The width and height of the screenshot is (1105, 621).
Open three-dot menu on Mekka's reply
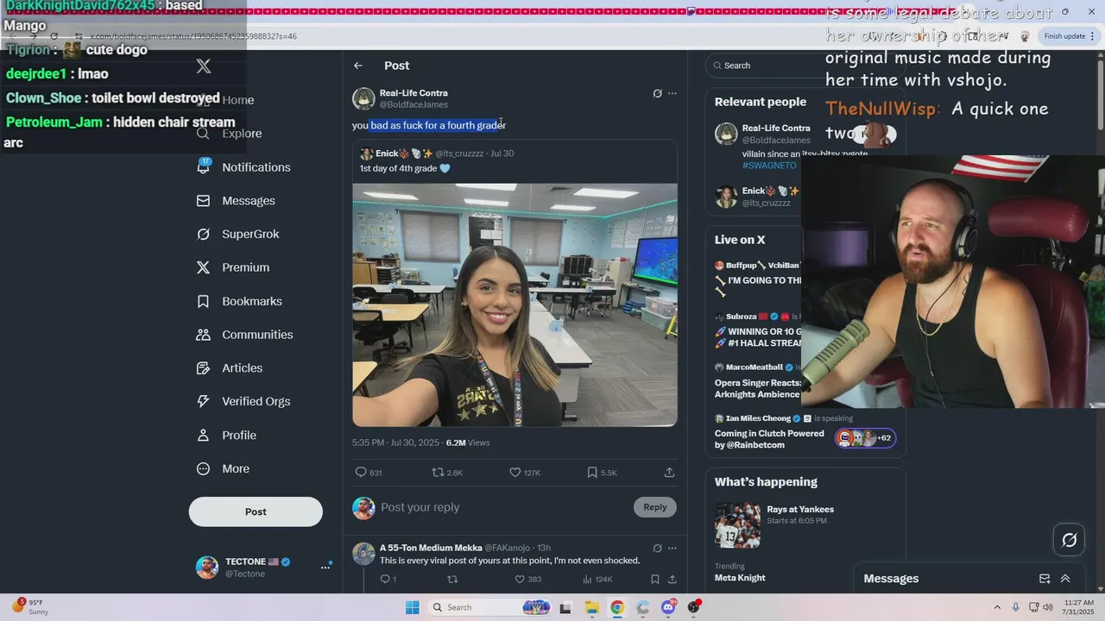pos(672,548)
